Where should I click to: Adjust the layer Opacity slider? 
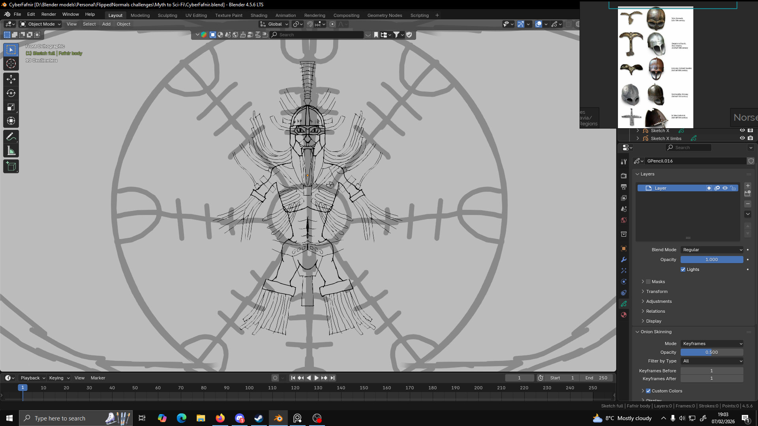711,260
